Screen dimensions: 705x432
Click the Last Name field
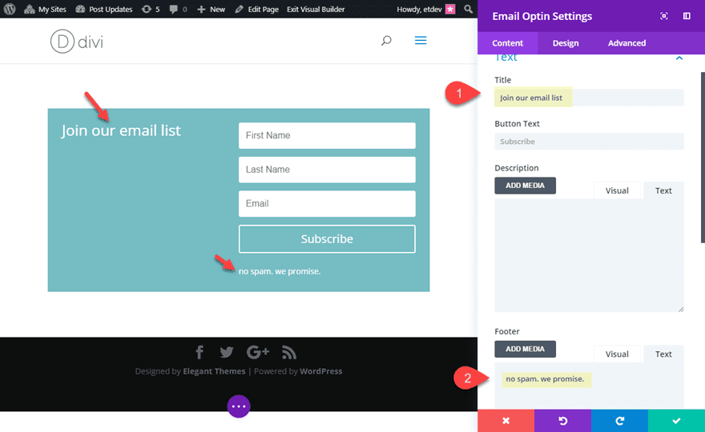click(327, 170)
